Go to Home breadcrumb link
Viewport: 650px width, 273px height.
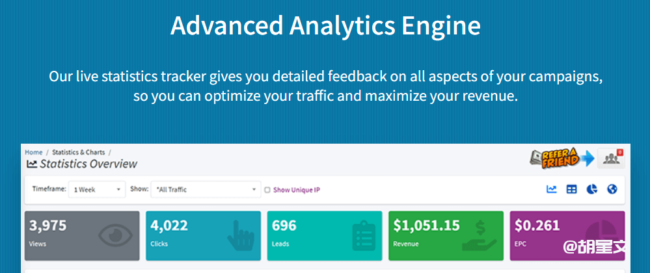coord(33,152)
